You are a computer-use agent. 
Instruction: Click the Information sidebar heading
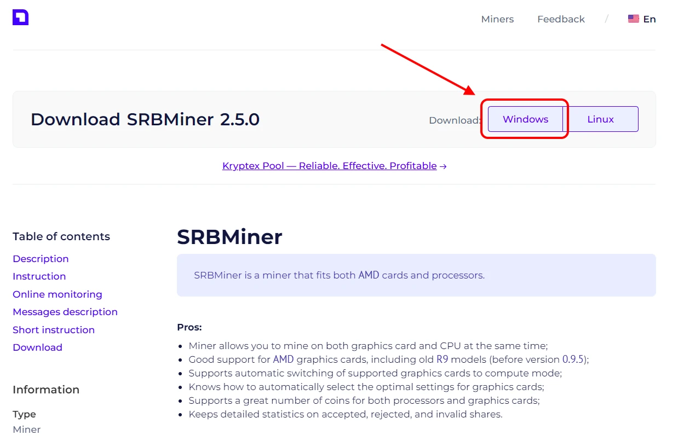45,390
